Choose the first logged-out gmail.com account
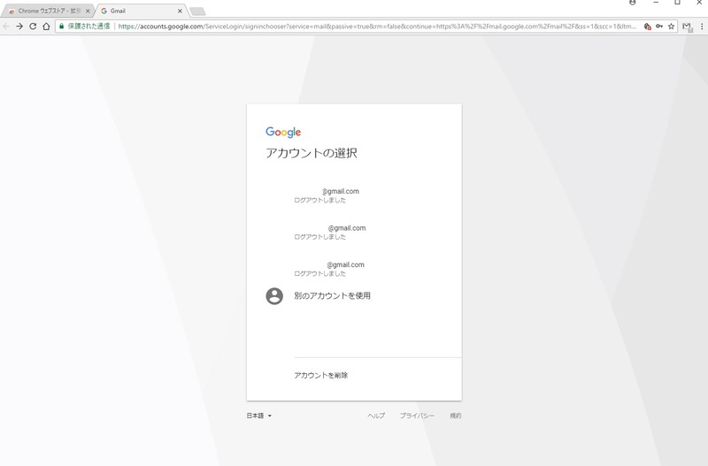 [x=354, y=195]
